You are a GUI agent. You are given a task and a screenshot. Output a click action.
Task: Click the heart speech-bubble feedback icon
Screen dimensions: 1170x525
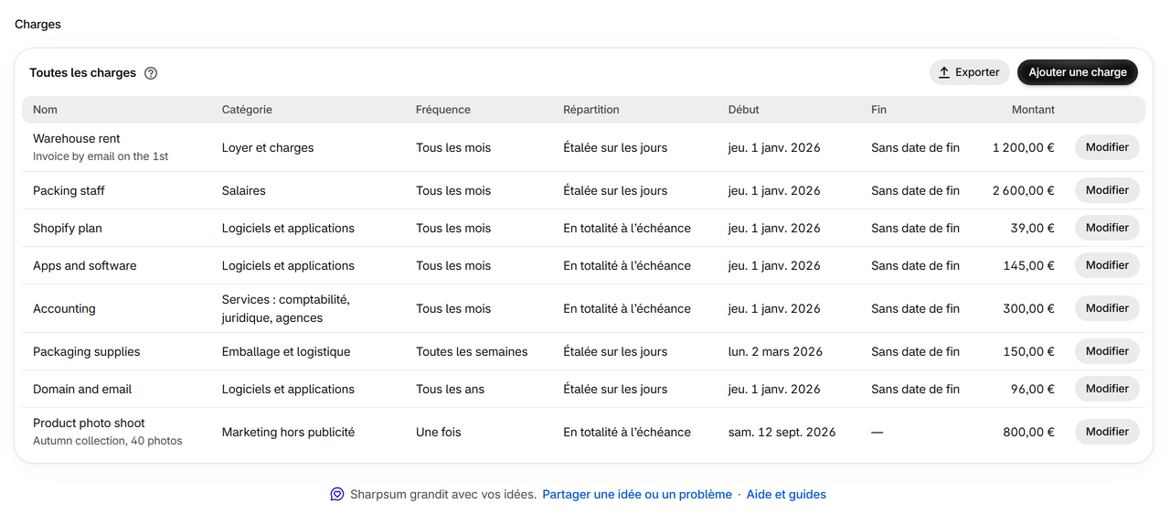click(337, 495)
